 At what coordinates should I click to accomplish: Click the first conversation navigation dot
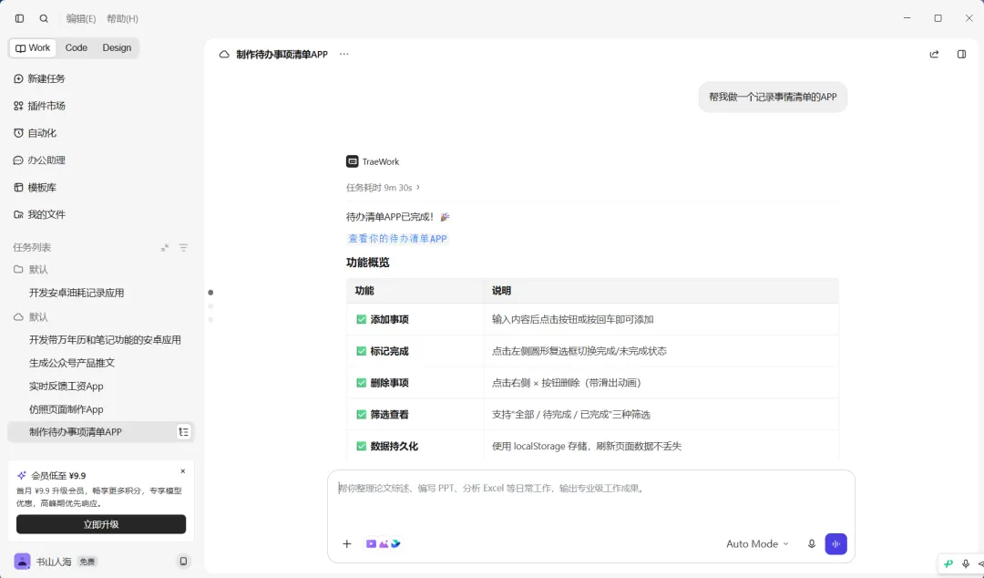[x=210, y=293]
